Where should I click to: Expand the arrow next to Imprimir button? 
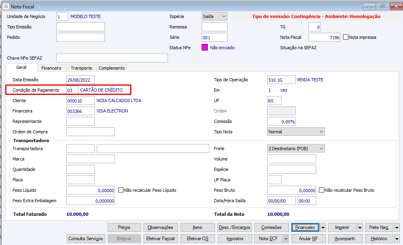[x=360, y=227]
